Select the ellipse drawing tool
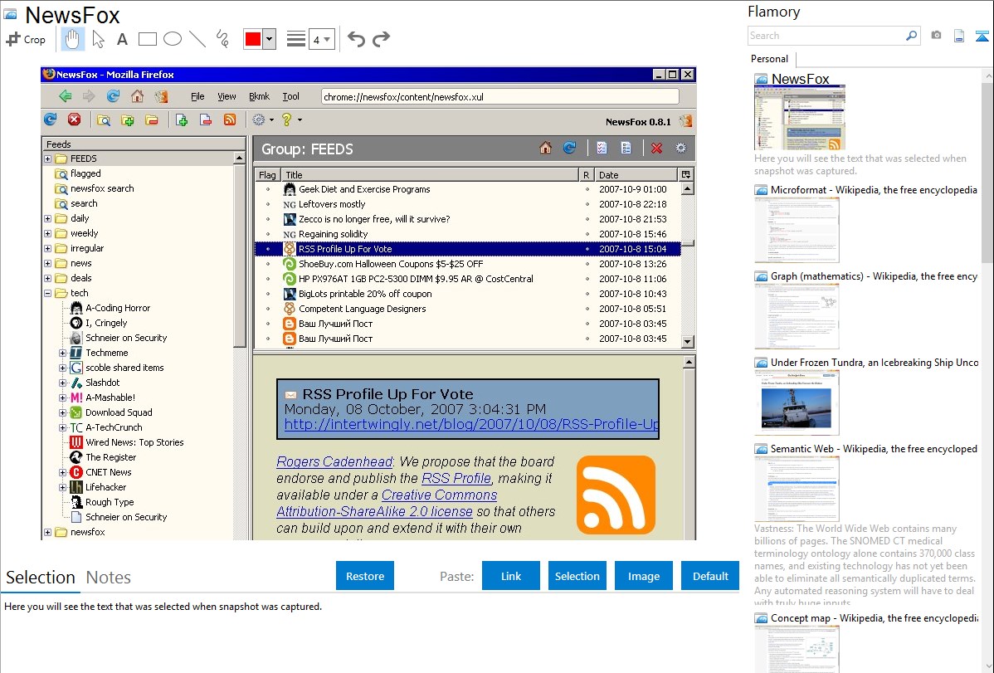This screenshot has width=994, height=673. coord(173,39)
